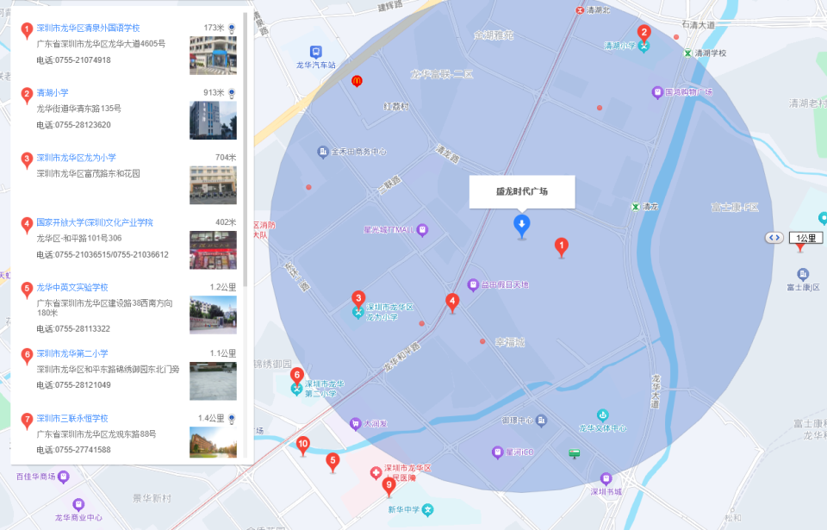Click the 龙华文体中心 icon
Screen dimensions: 827x530
[602, 415]
